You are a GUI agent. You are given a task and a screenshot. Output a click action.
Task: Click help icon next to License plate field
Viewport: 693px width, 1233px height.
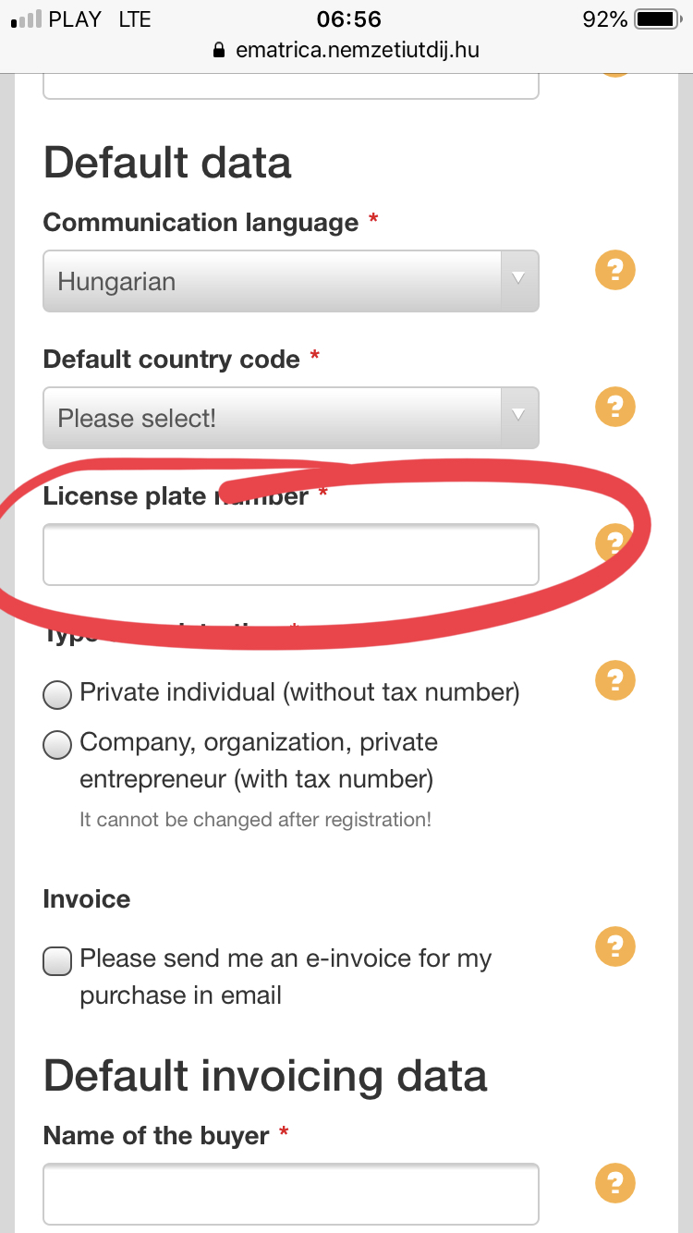coord(613,543)
